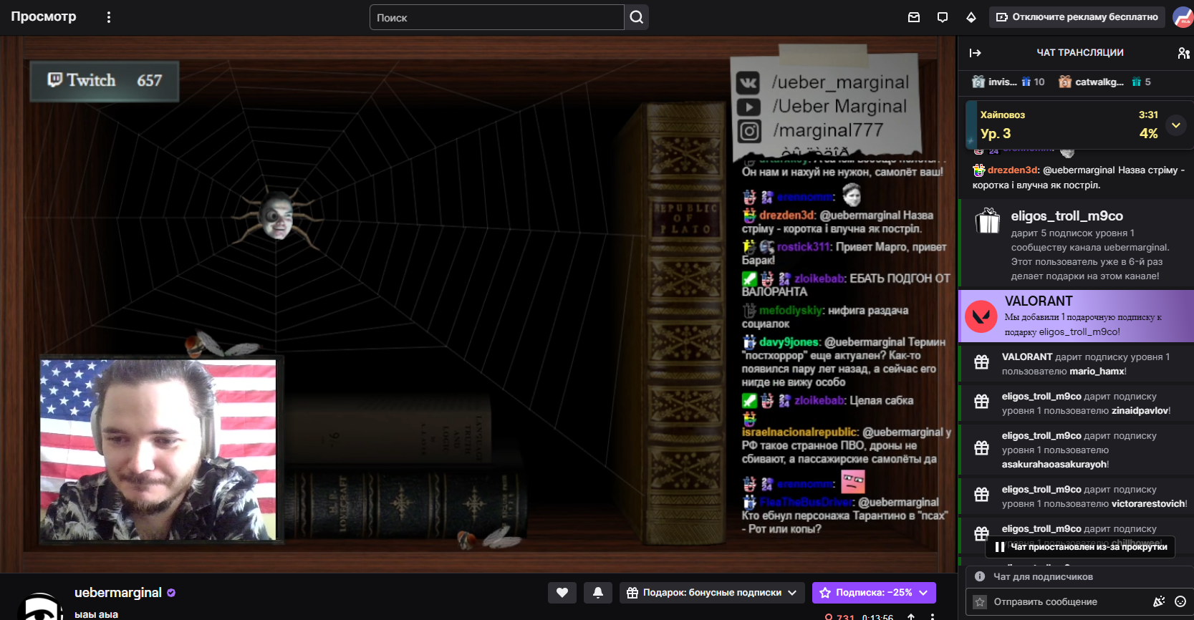
Task: Click the pause icon in chat-paused notice
Action: click(999, 547)
